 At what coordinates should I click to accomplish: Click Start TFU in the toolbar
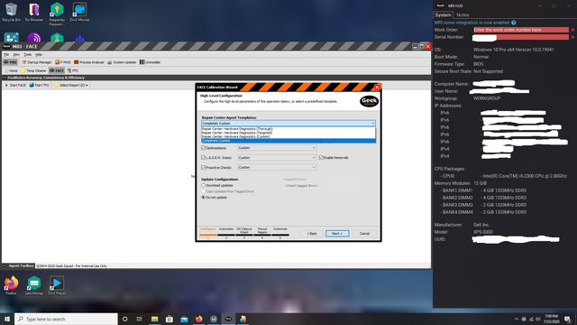click(39, 85)
